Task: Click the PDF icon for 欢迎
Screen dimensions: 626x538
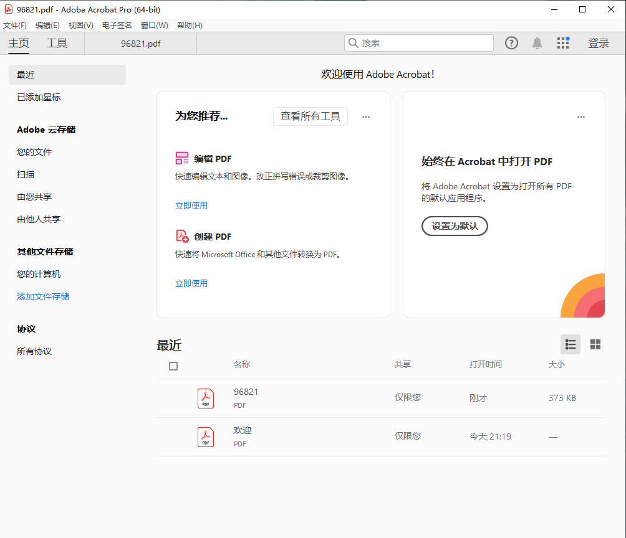Action: click(206, 437)
